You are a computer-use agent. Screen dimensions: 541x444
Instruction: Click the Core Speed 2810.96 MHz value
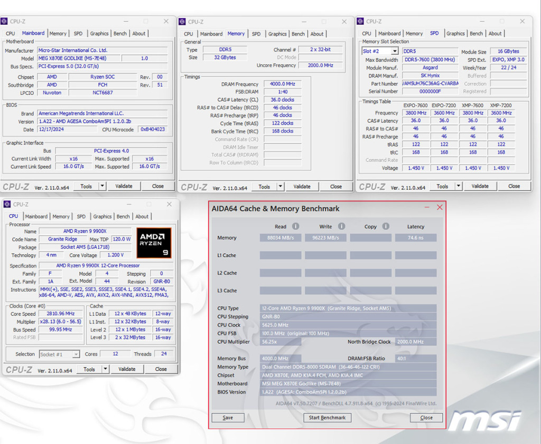[61, 313]
